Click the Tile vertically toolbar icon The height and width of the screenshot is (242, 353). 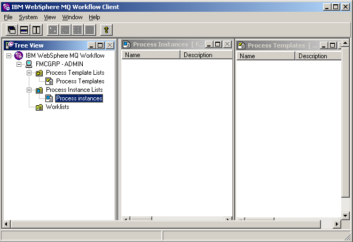point(36,30)
